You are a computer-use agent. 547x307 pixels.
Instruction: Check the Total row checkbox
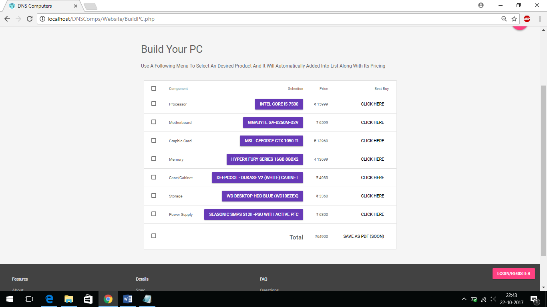(x=154, y=236)
